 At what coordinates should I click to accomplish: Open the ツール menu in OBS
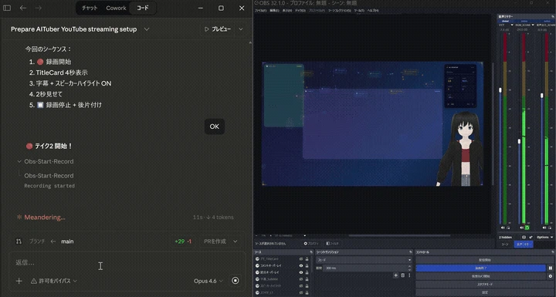(x=359, y=11)
